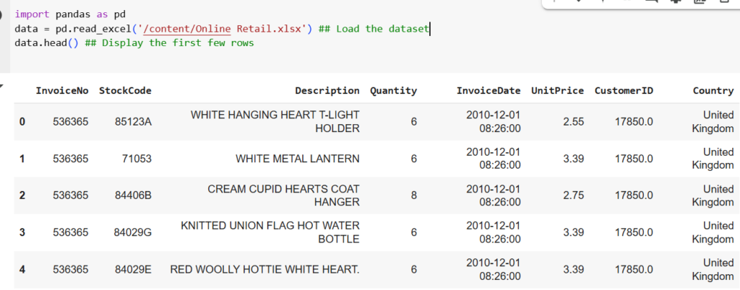Screen dimensions: 740x290
Task: Click United Kingdom cell in row 1
Action: point(713,159)
